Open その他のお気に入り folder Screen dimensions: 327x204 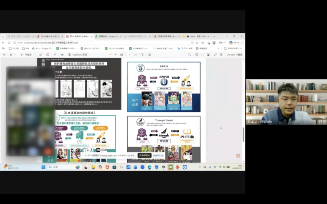click(233, 48)
